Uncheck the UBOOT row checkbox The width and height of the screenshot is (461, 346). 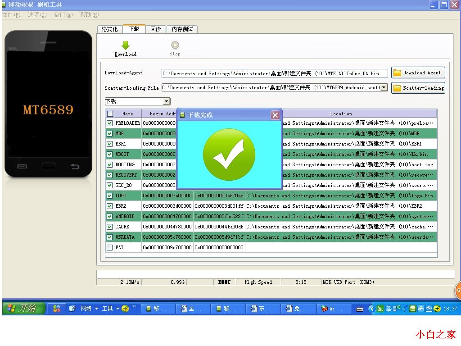click(x=110, y=154)
